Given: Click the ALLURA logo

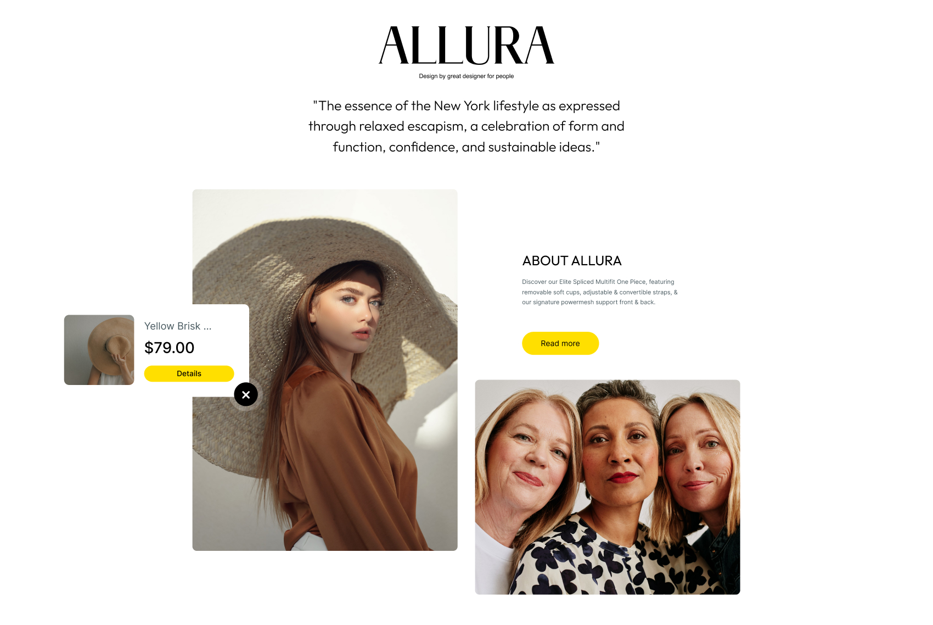Looking at the screenshot, I should click(x=466, y=46).
